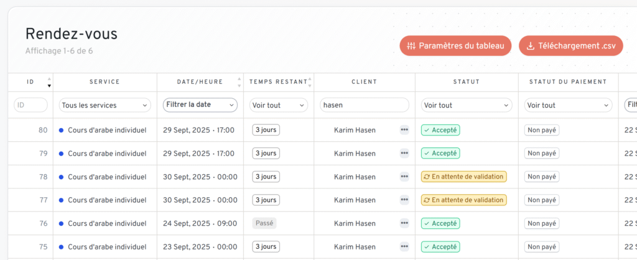
Task: Open client actions for appointment 78
Action: click(x=404, y=177)
